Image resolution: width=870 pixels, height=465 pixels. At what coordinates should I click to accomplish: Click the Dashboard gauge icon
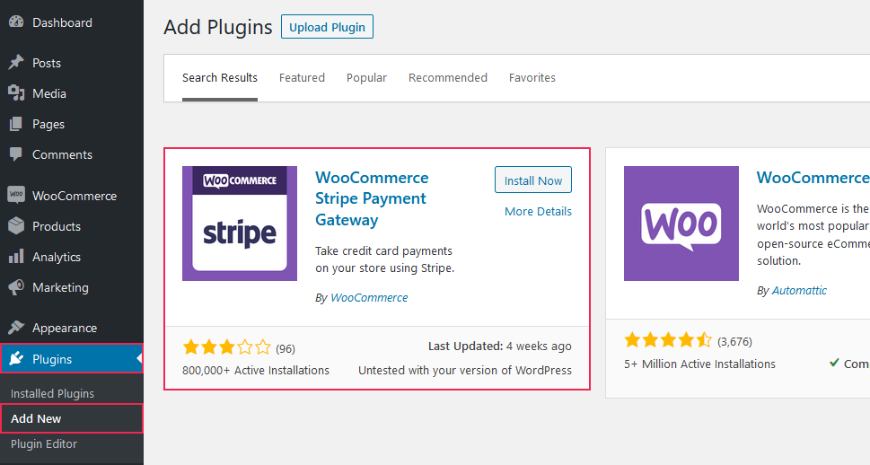(x=16, y=22)
